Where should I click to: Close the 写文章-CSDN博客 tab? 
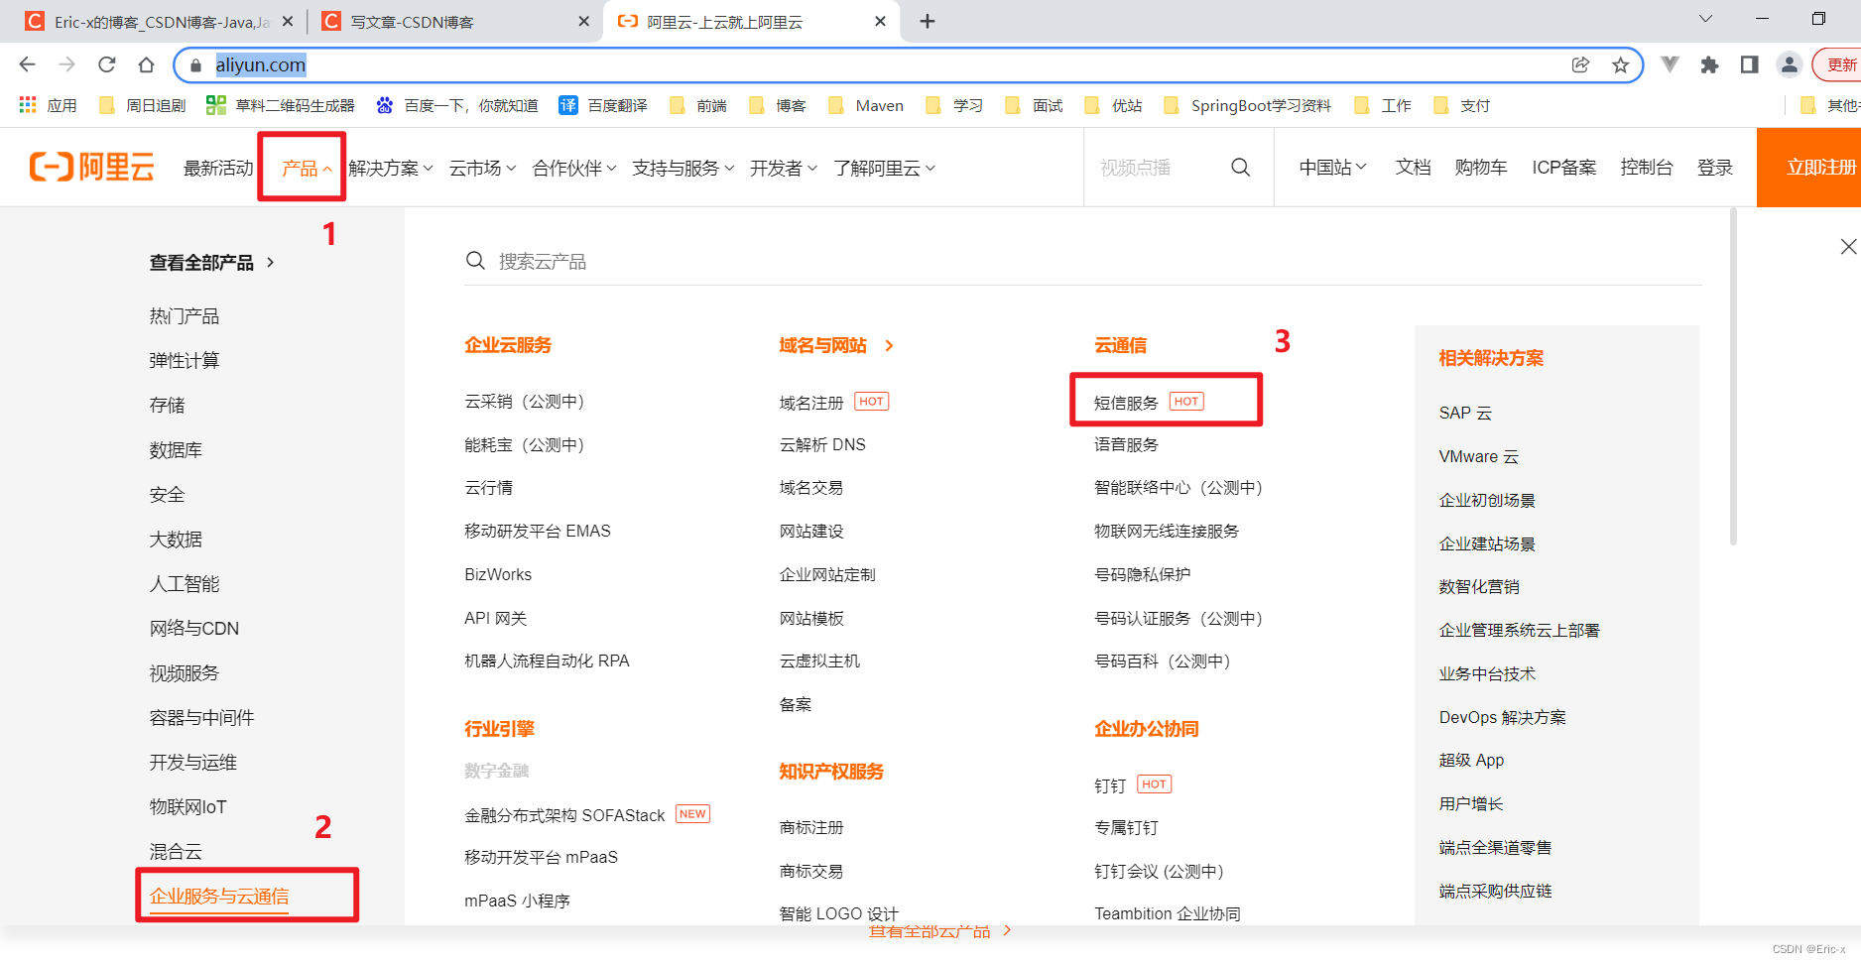[x=583, y=21]
